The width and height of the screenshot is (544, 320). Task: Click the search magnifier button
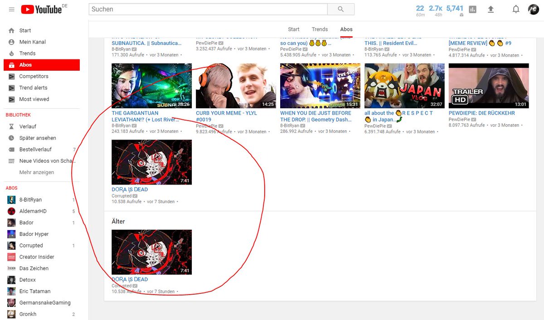click(341, 9)
